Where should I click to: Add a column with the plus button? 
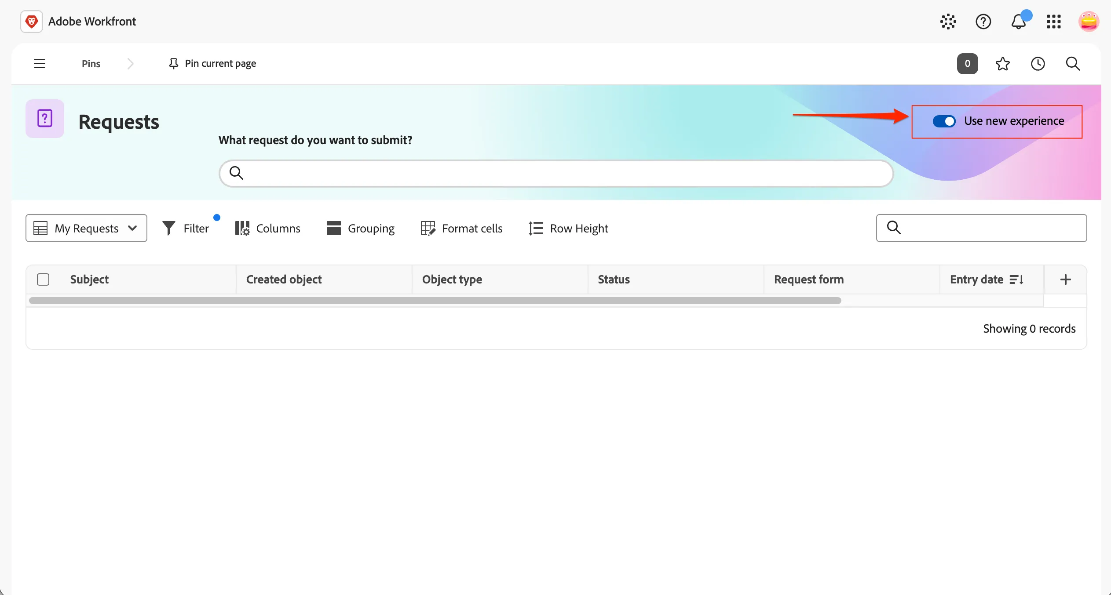(1065, 279)
